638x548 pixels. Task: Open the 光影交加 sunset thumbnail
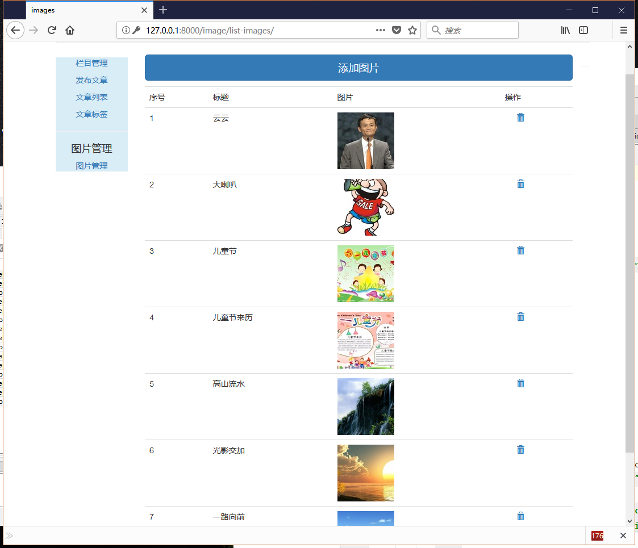pos(365,472)
